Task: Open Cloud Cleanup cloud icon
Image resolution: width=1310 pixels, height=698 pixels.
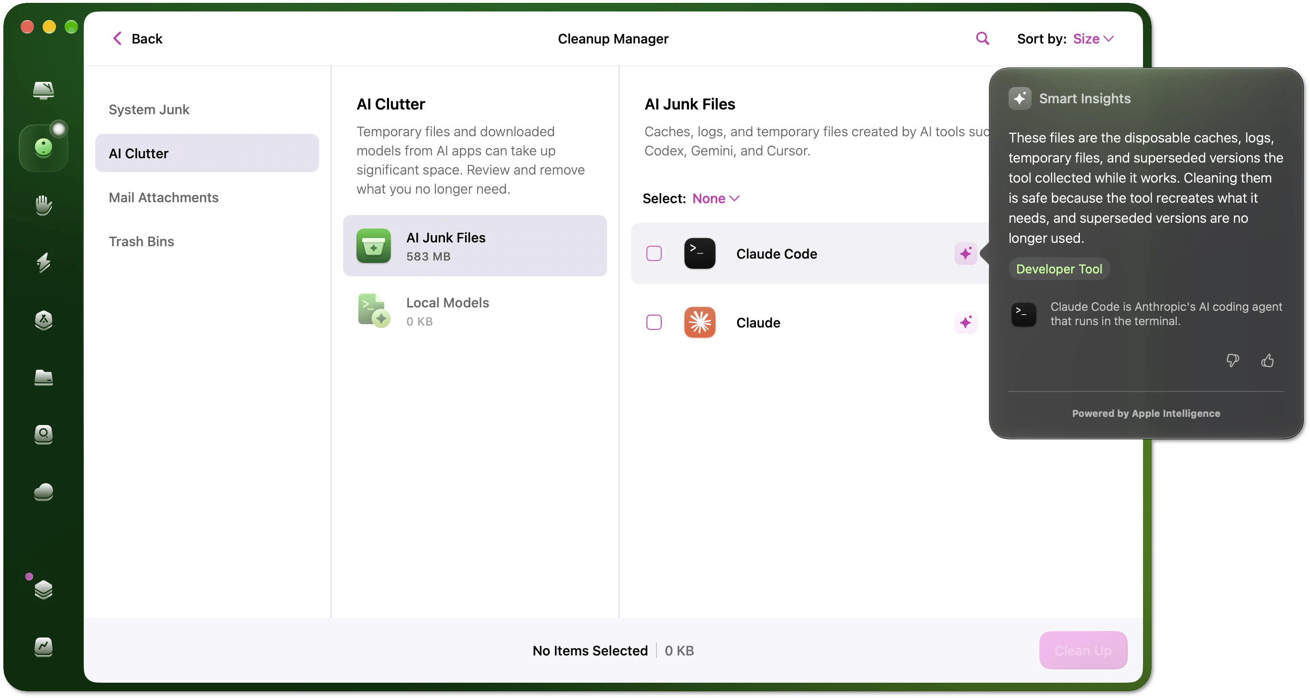Action: pos(43,492)
